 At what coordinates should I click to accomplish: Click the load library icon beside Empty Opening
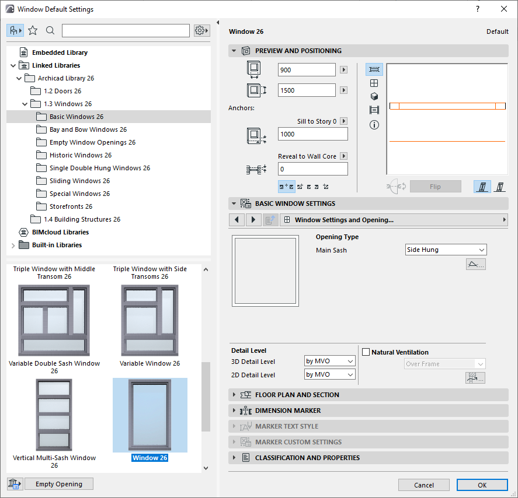[15, 483]
